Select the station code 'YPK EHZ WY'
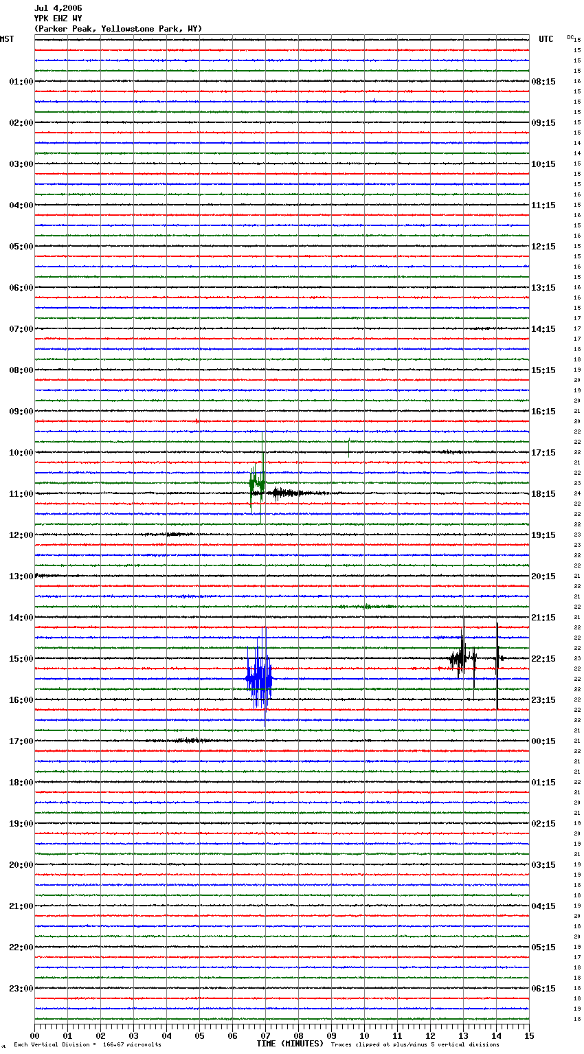This screenshot has width=584, height=1054. [x=58, y=19]
